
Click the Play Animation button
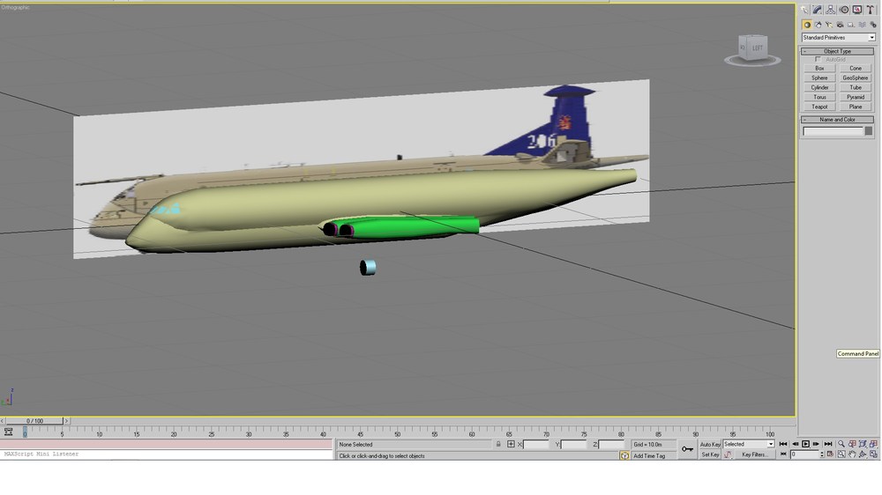(805, 445)
